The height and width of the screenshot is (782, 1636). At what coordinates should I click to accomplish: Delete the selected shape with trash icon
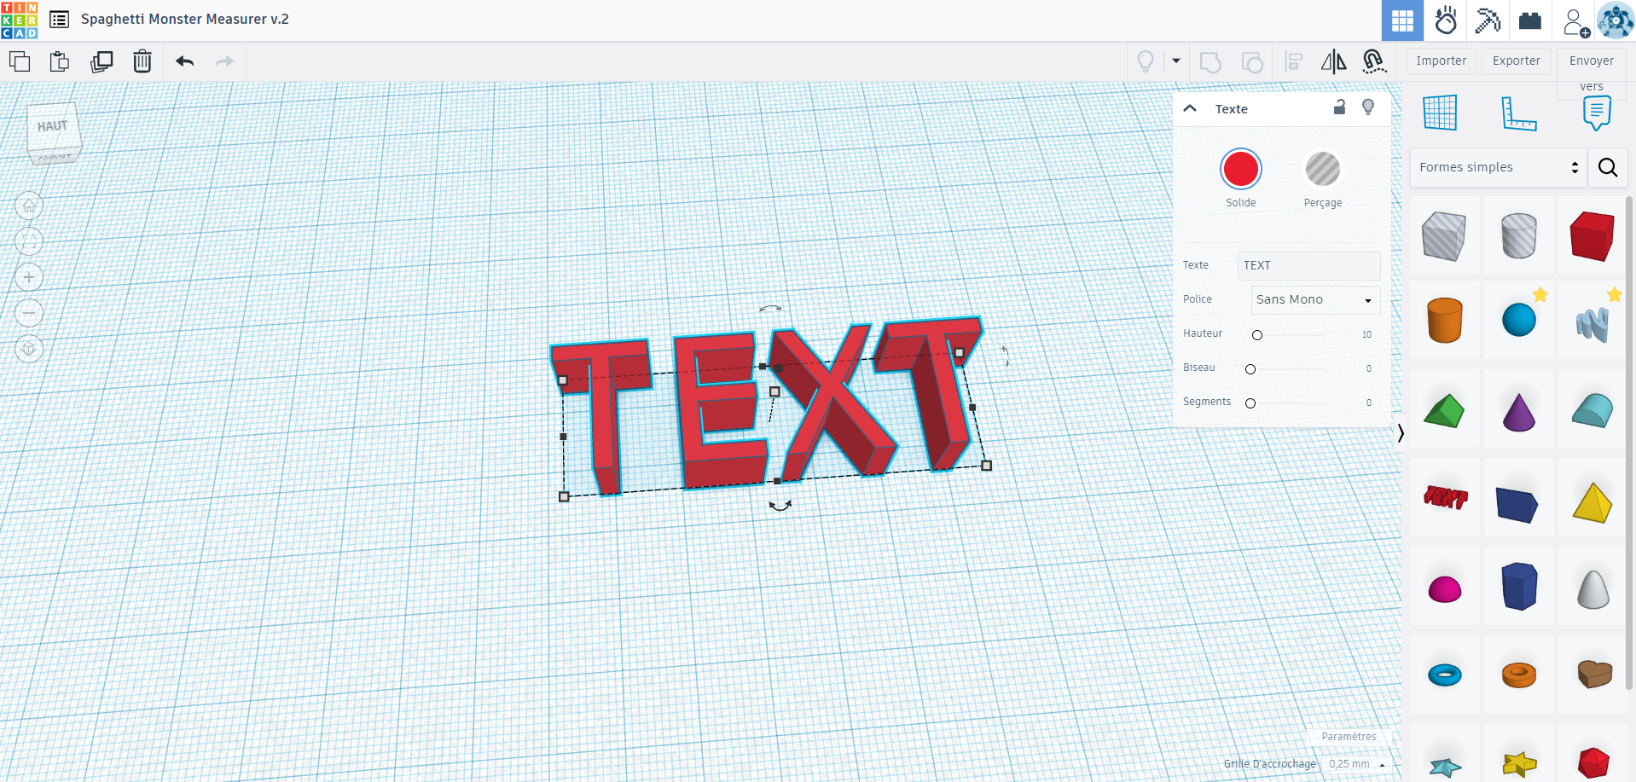pos(142,61)
